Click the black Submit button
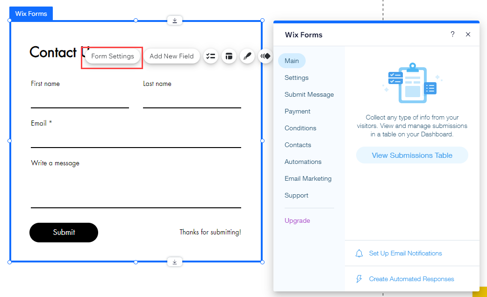This screenshot has height=297, width=487. point(64,233)
